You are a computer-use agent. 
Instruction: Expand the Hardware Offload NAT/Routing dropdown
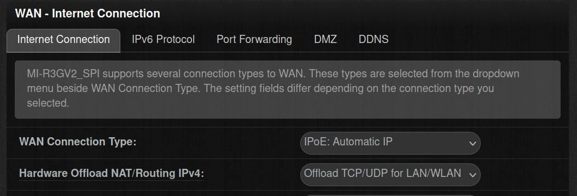(391, 174)
